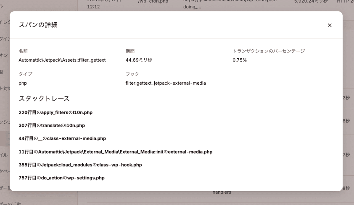Viewport: 354px width, 205px height.
Task: Click stack trace line 307行目のtranslate
Action: 52,126
